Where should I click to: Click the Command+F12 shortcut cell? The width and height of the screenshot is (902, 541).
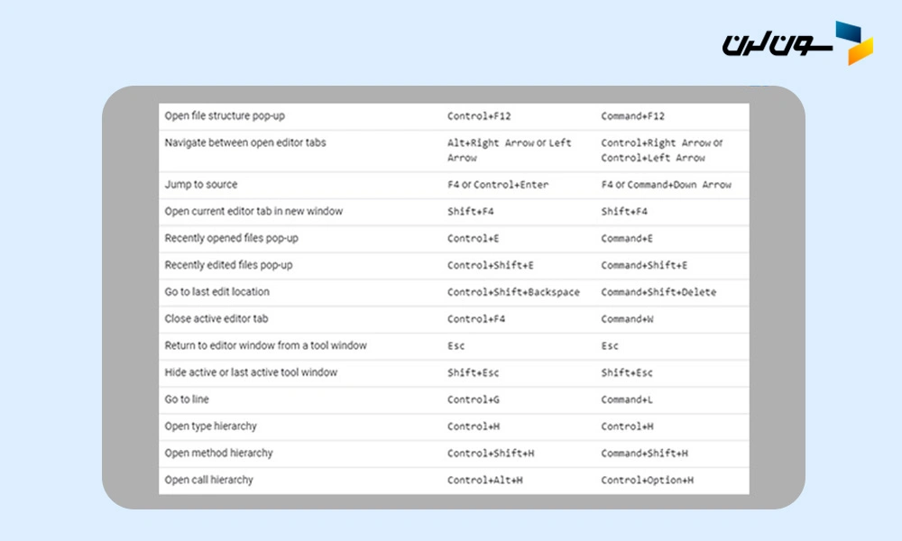click(x=632, y=117)
